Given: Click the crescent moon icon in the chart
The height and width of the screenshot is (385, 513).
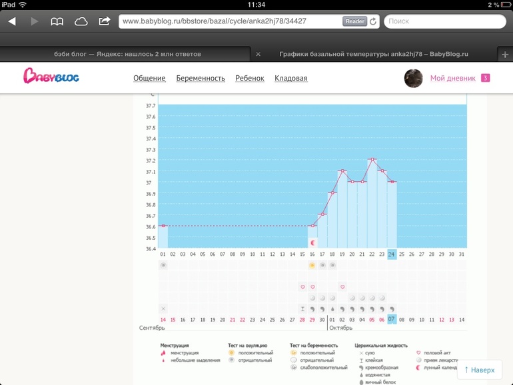Looking at the screenshot, I should pos(312,243).
